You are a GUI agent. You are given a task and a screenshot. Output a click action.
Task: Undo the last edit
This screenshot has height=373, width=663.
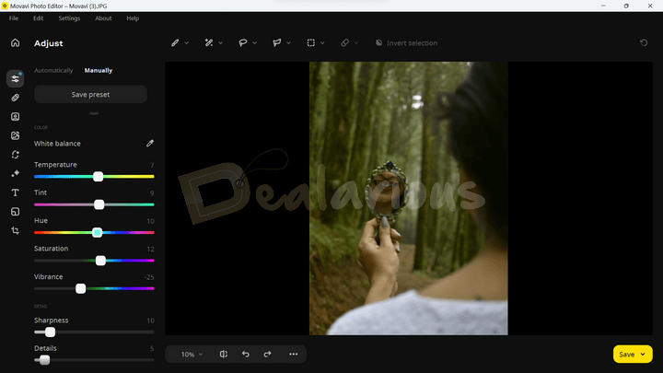pyautogui.click(x=246, y=354)
